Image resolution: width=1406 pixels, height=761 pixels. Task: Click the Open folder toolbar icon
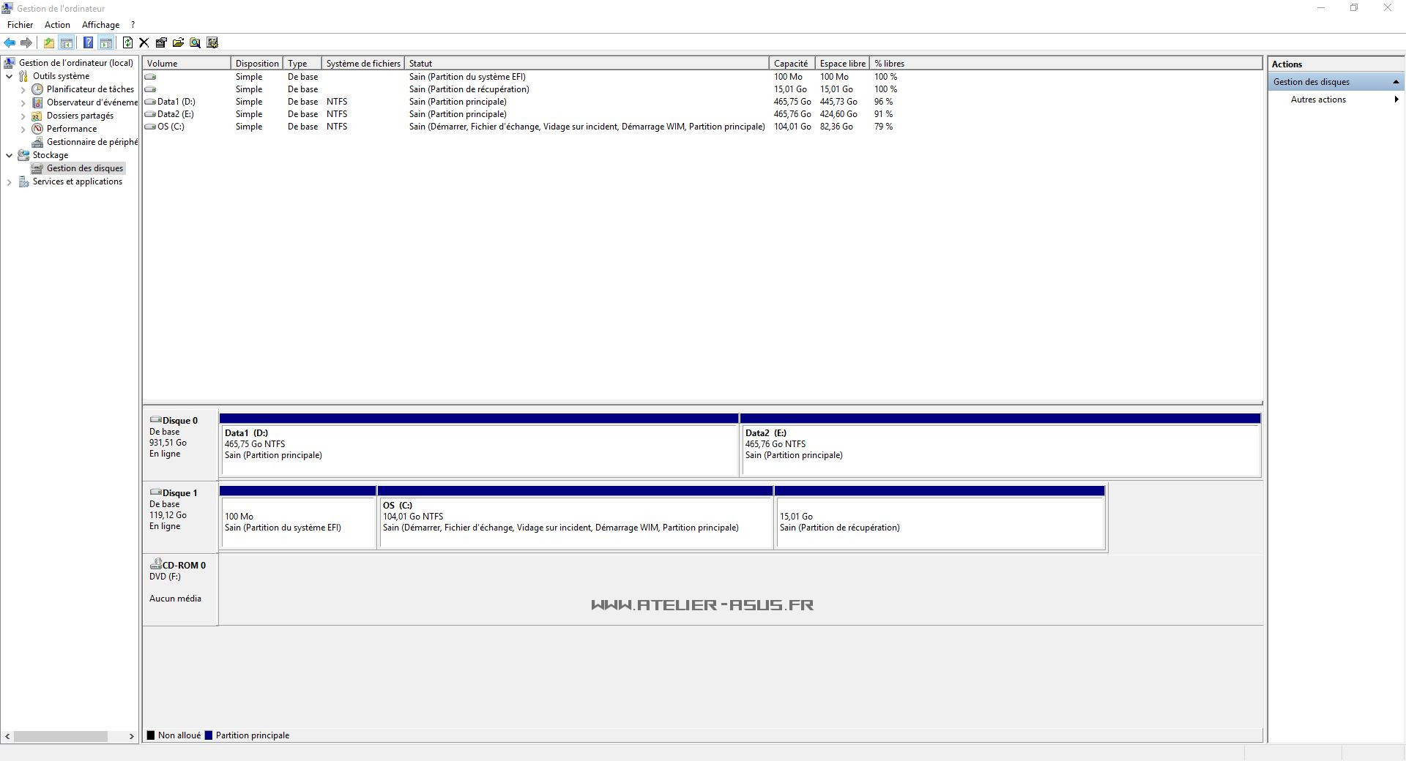tap(178, 42)
